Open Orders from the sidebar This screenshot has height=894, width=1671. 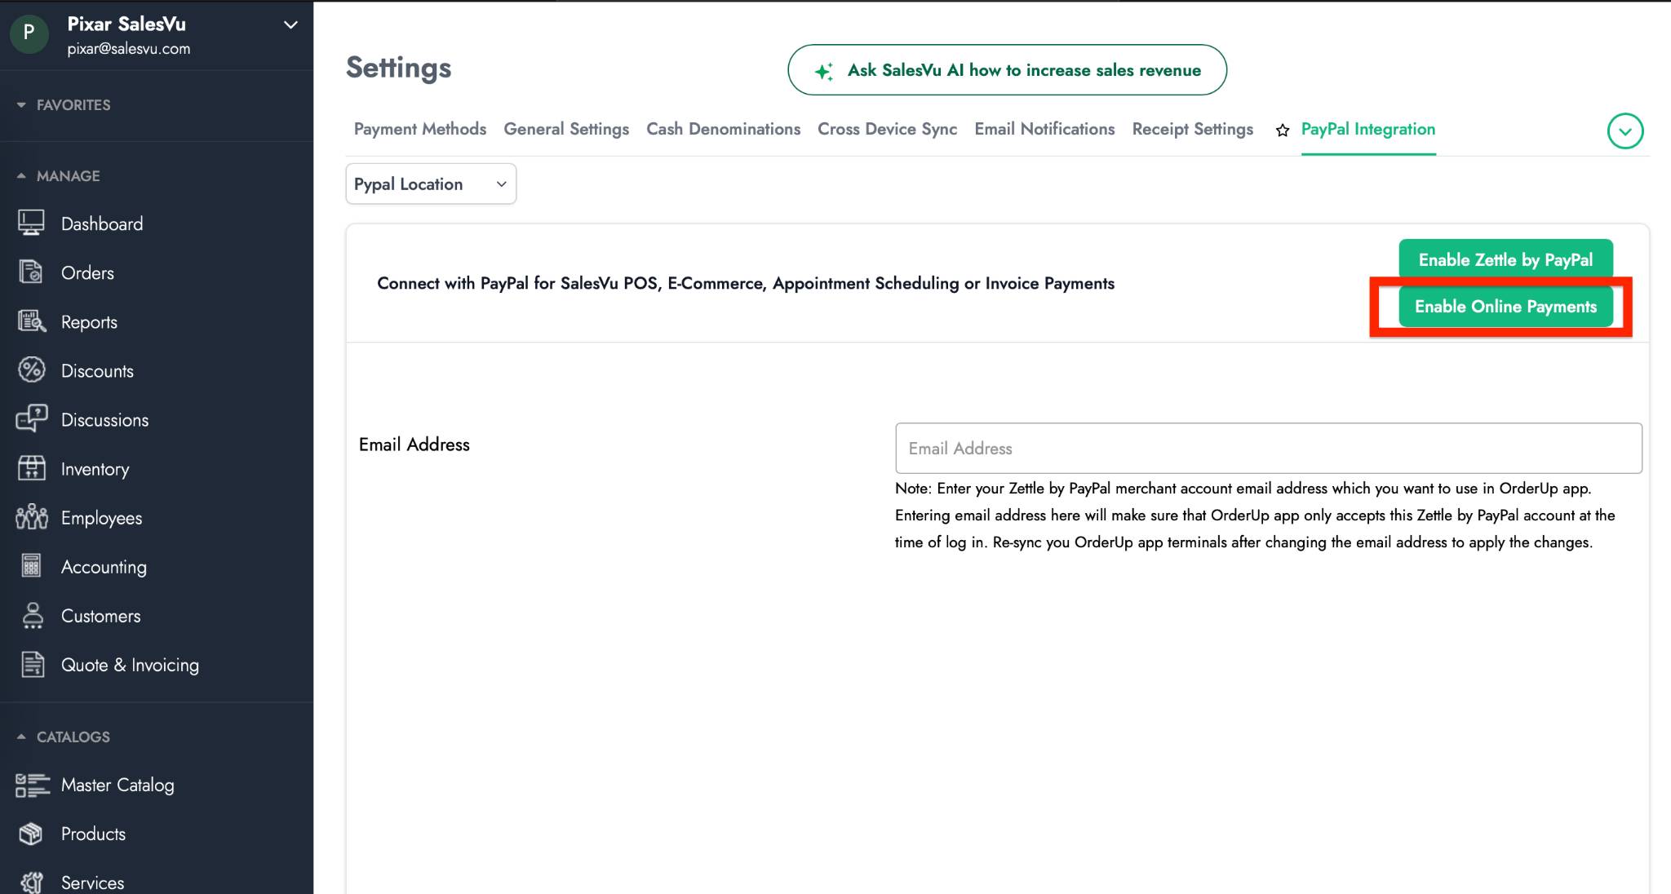(87, 272)
